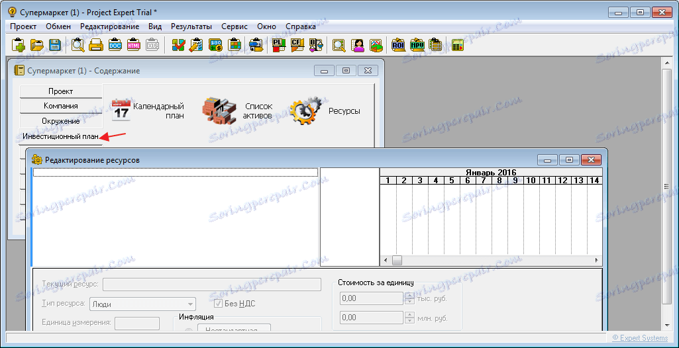Image resolution: width=679 pixels, height=348 pixels.
Task: Click the Январь 2016 timeline header
Action: (x=491, y=172)
